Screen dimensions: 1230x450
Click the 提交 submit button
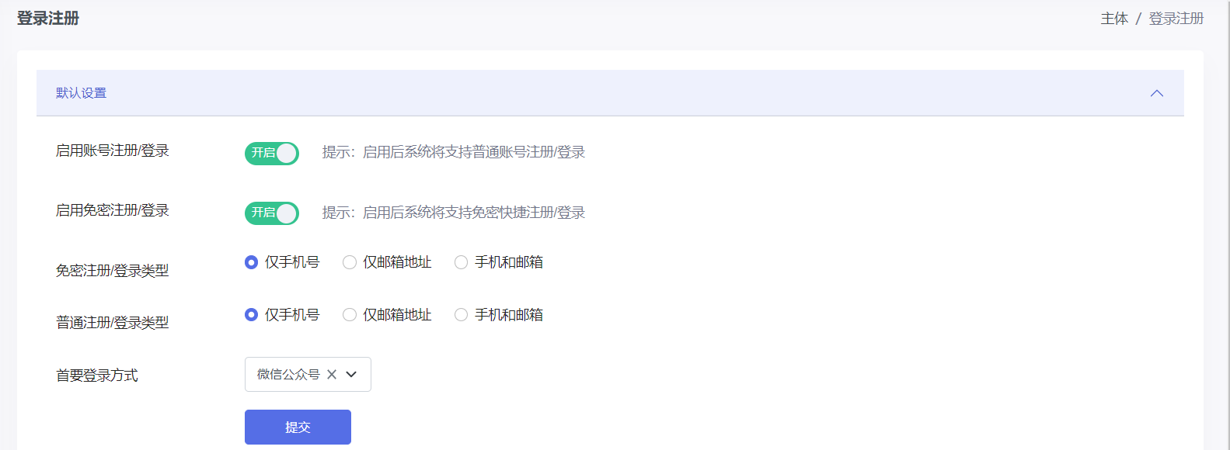coord(298,427)
